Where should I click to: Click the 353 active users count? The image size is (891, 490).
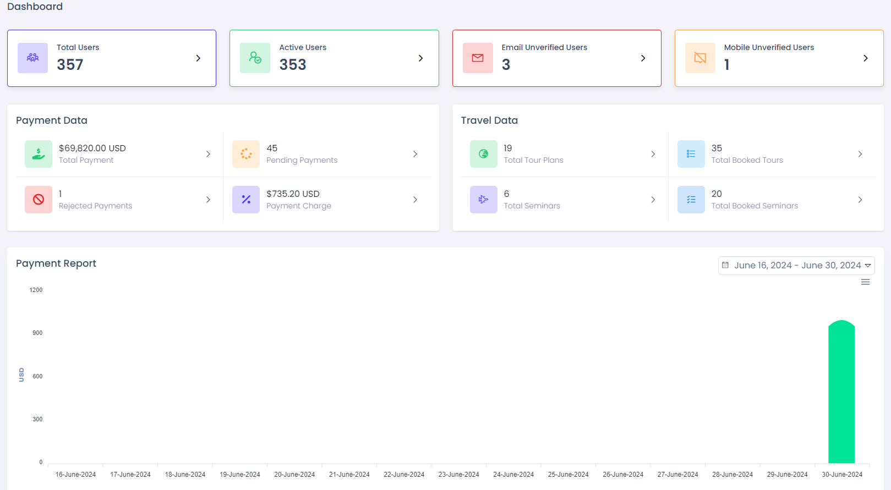[x=293, y=65]
